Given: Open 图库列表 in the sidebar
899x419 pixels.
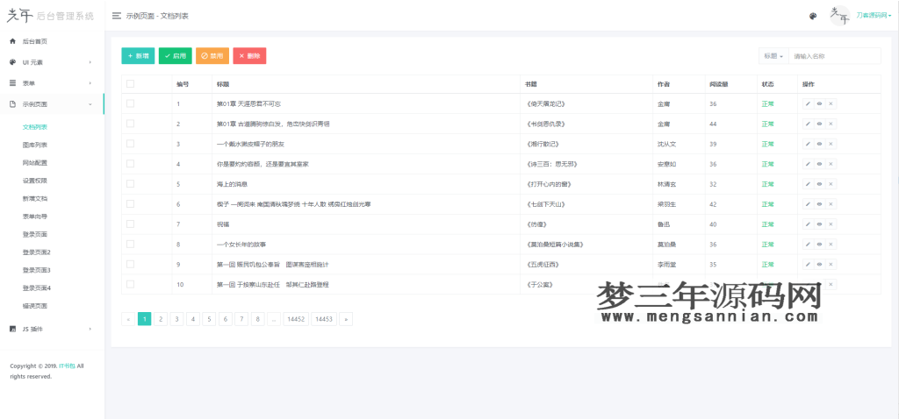Looking at the screenshot, I should point(35,145).
